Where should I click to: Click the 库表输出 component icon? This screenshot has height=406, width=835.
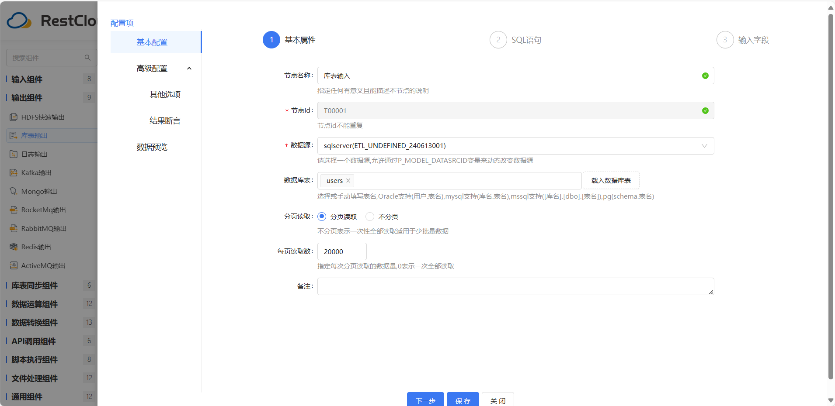(14, 136)
